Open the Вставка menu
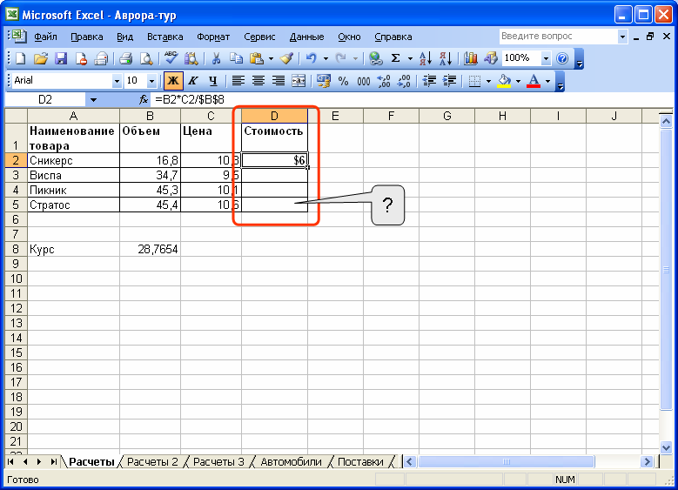Image resolution: width=678 pixels, height=490 pixels. [x=164, y=37]
